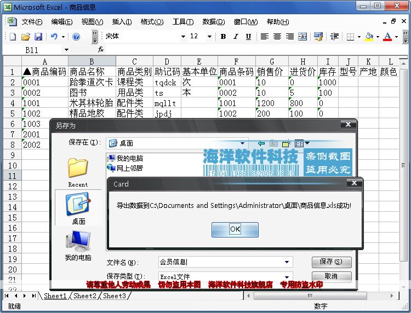Open the 窗口(W) menu
The width and height of the screenshot is (411, 313).
pos(246,22)
